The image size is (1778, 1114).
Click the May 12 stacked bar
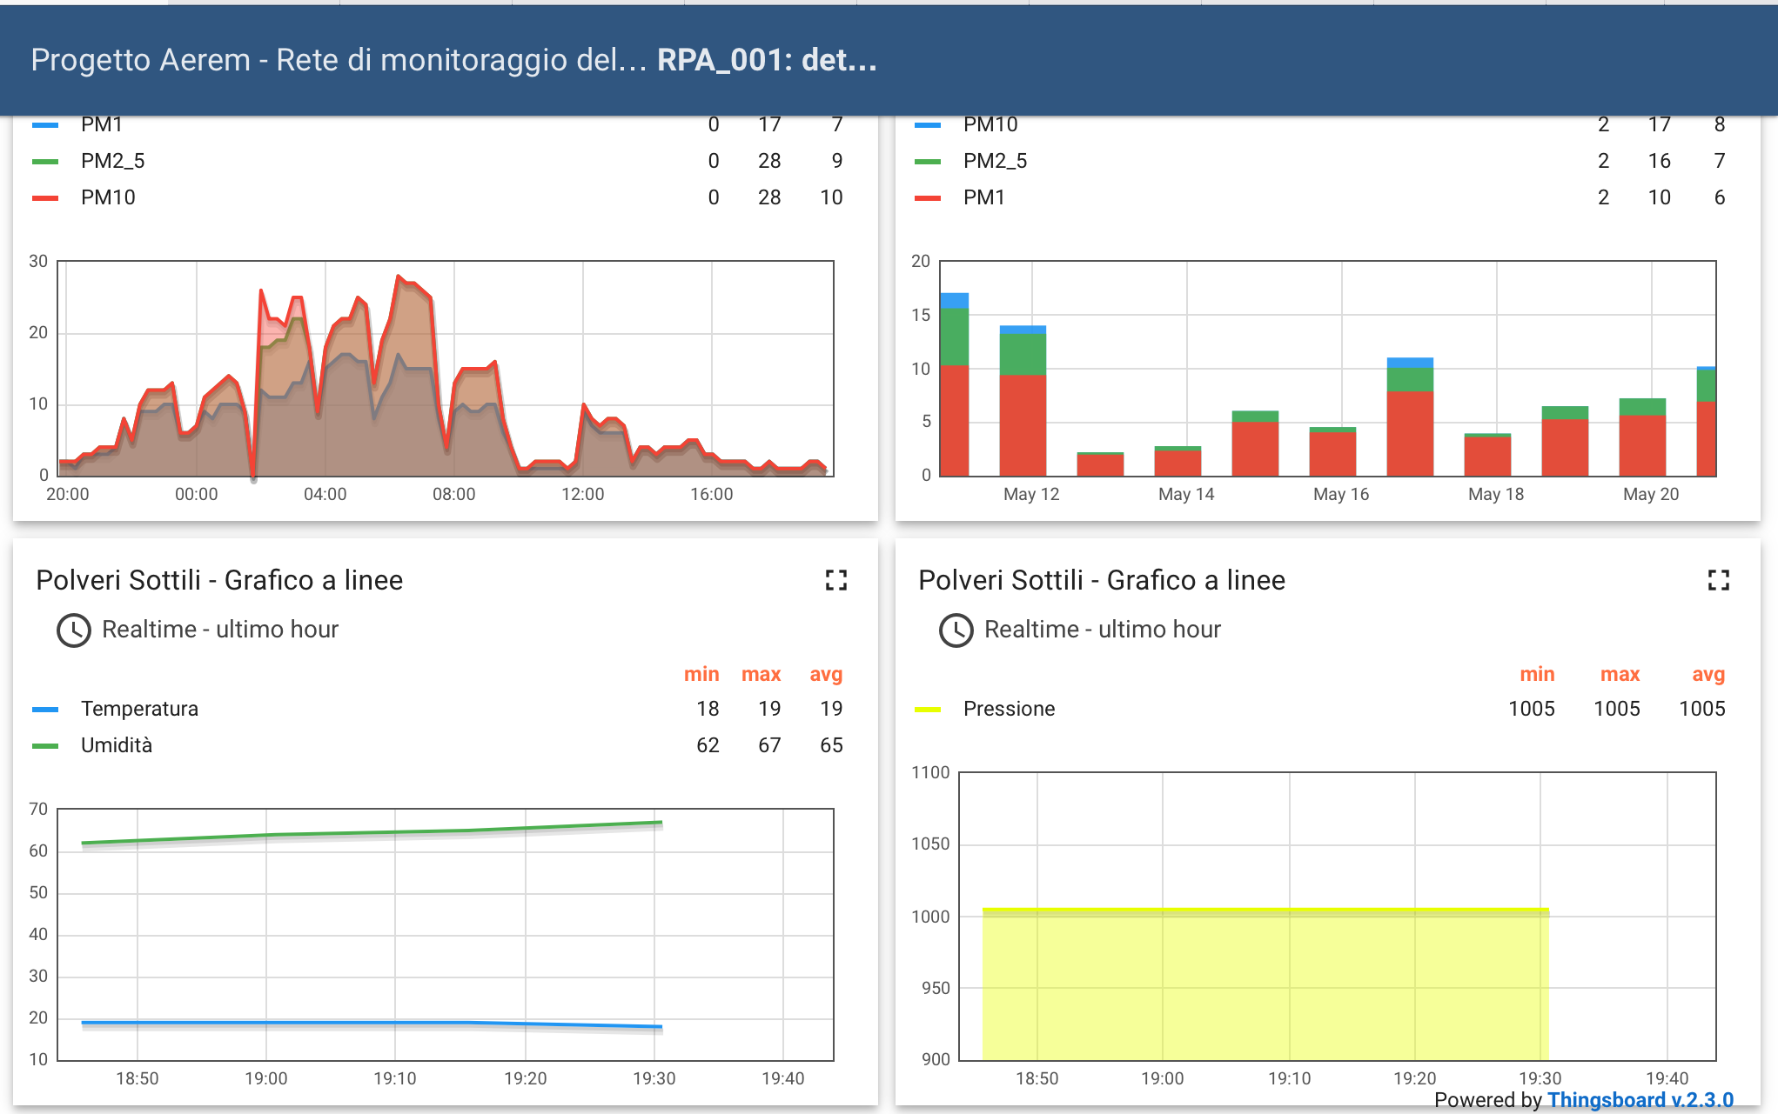click(1023, 400)
